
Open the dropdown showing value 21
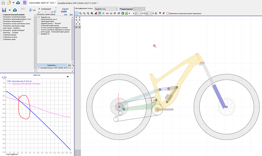(138, 13)
